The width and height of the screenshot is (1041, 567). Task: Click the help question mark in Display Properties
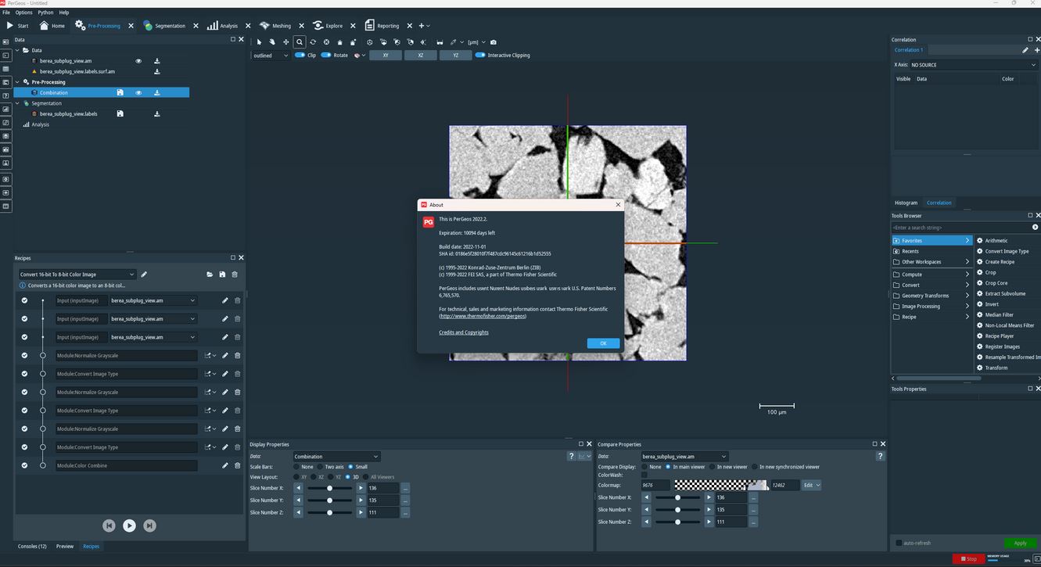(x=571, y=456)
